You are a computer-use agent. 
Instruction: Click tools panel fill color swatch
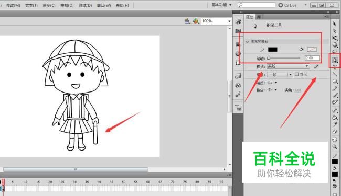tap(335, 175)
